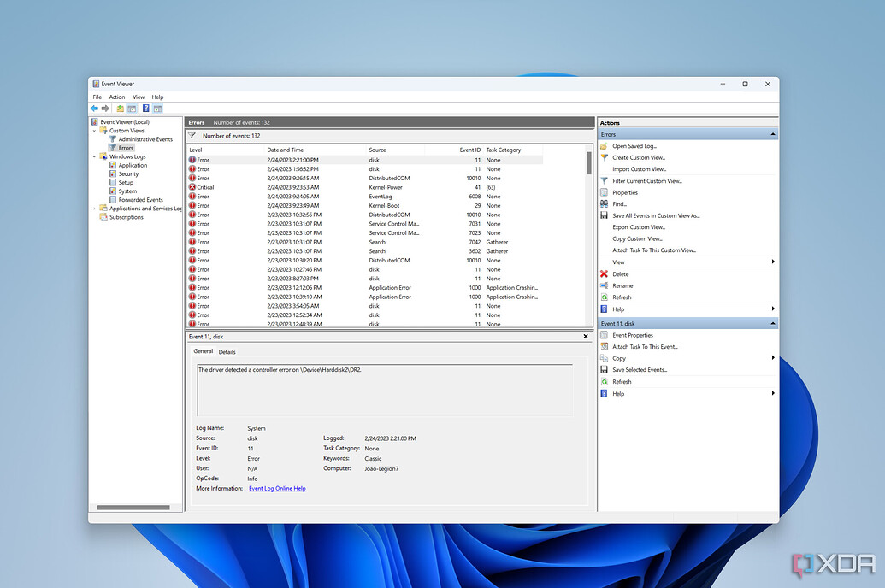The width and height of the screenshot is (885, 588).
Task: Click Create Custom View action
Action: (639, 158)
